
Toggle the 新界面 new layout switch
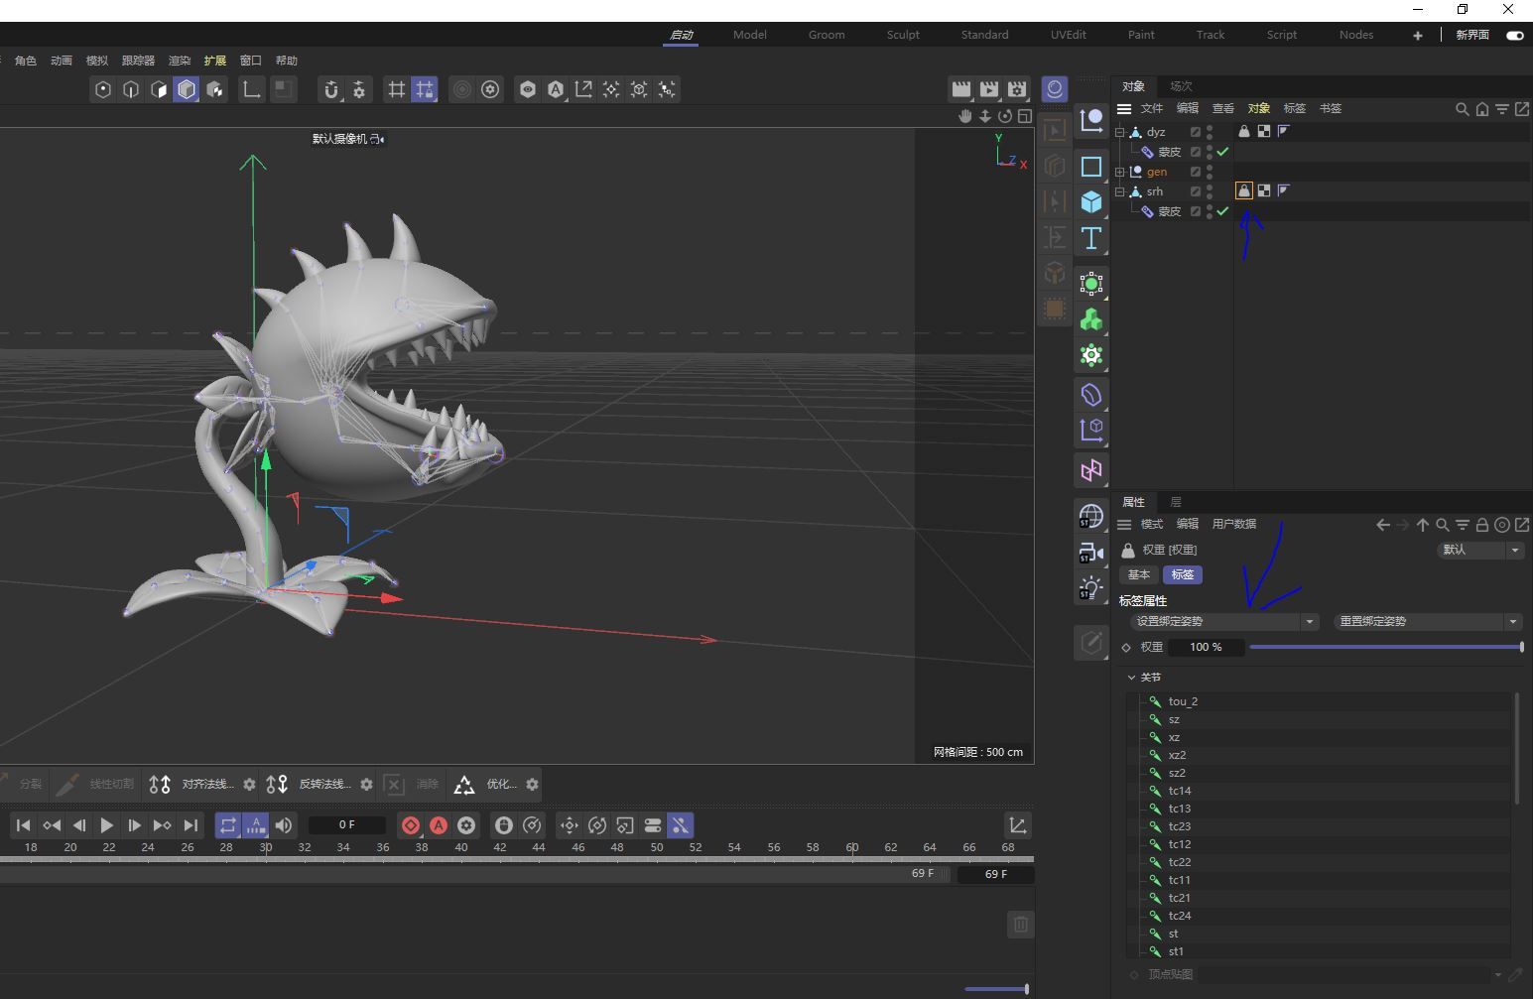tap(1514, 35)
